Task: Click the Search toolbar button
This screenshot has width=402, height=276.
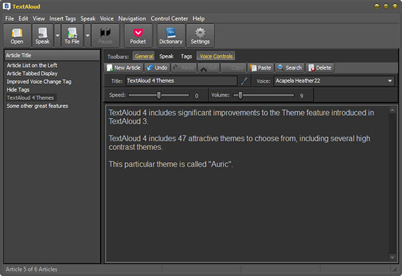Action: coord(289,68)
